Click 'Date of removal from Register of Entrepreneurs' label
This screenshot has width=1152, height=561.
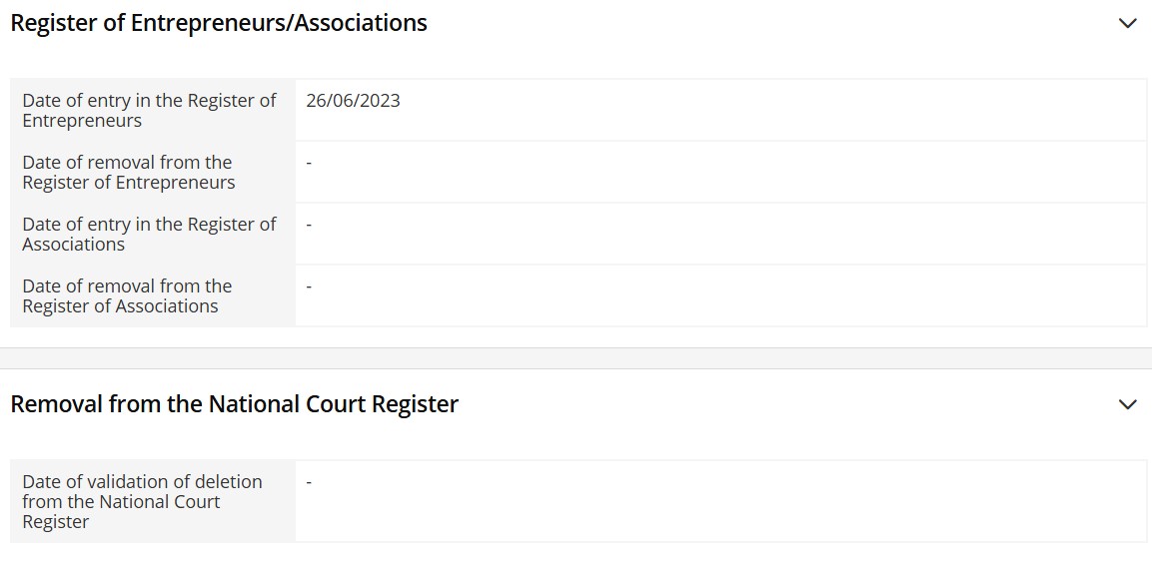[x=128, y=172]
